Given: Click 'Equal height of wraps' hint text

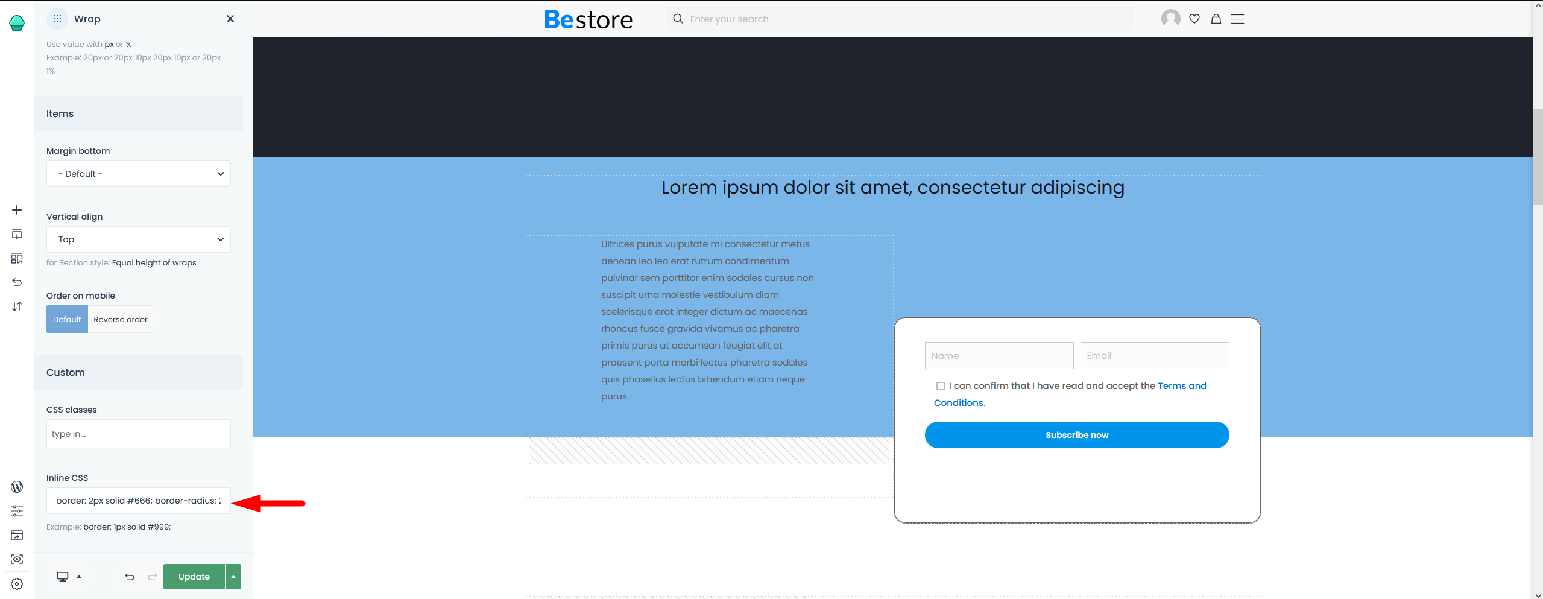Looking at the screenshot, I should pyautogui.click(x=154, y=262).
